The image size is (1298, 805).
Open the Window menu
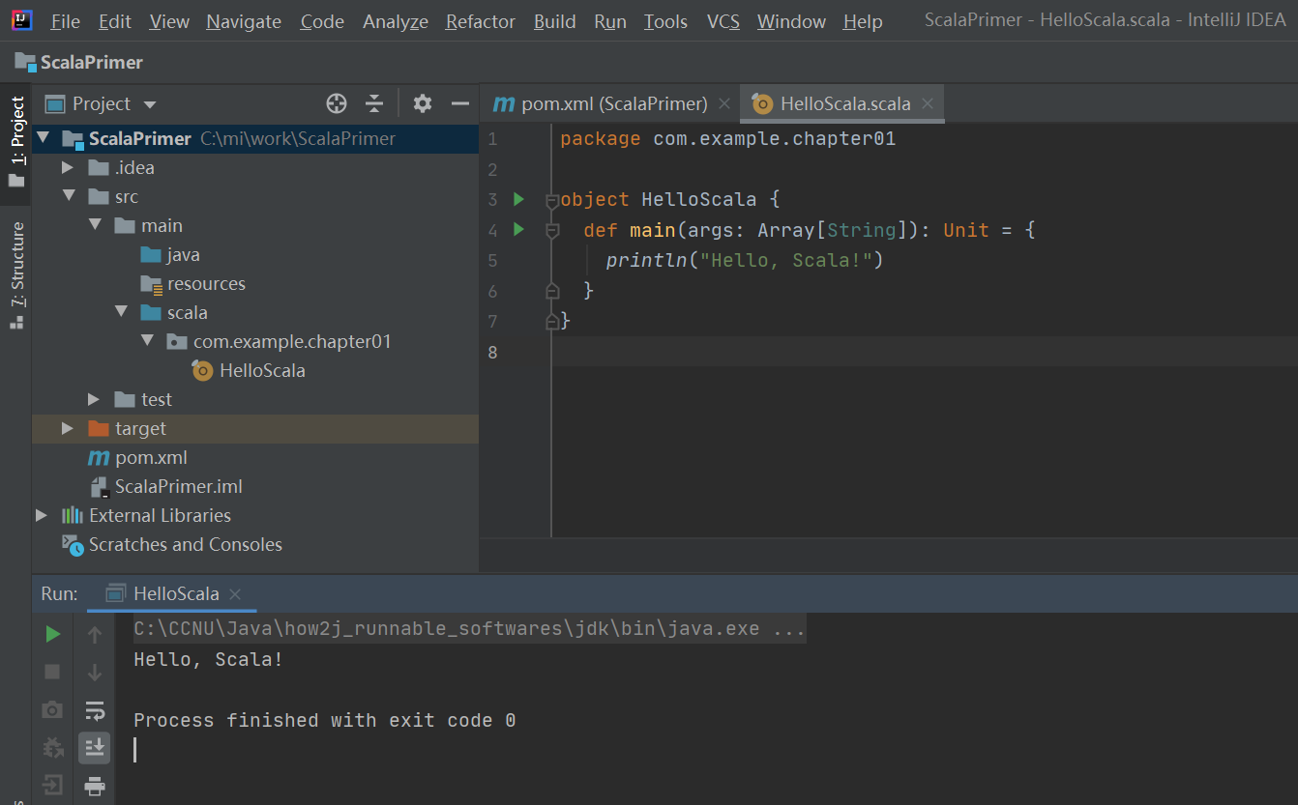point(791,21)
